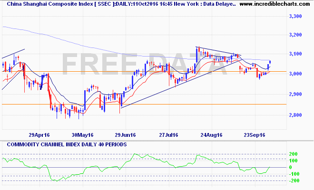Select the 2,900 price axis label

[x=295, y=94]
